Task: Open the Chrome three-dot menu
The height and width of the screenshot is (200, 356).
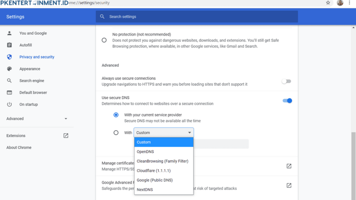Action: click(349, 3)
